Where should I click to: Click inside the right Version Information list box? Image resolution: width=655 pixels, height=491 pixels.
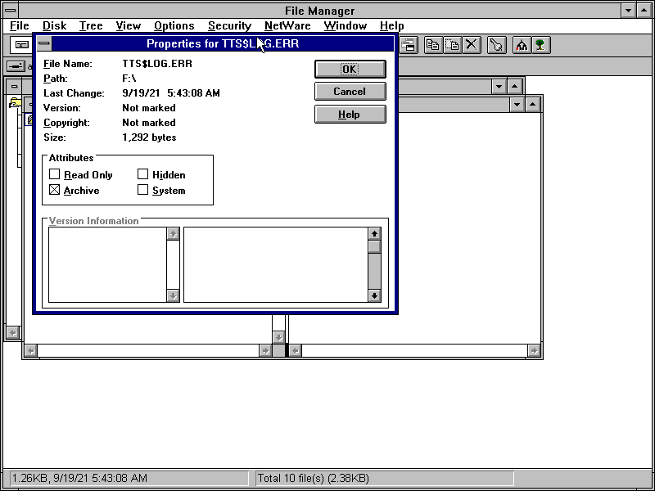(x=276, y=264)
